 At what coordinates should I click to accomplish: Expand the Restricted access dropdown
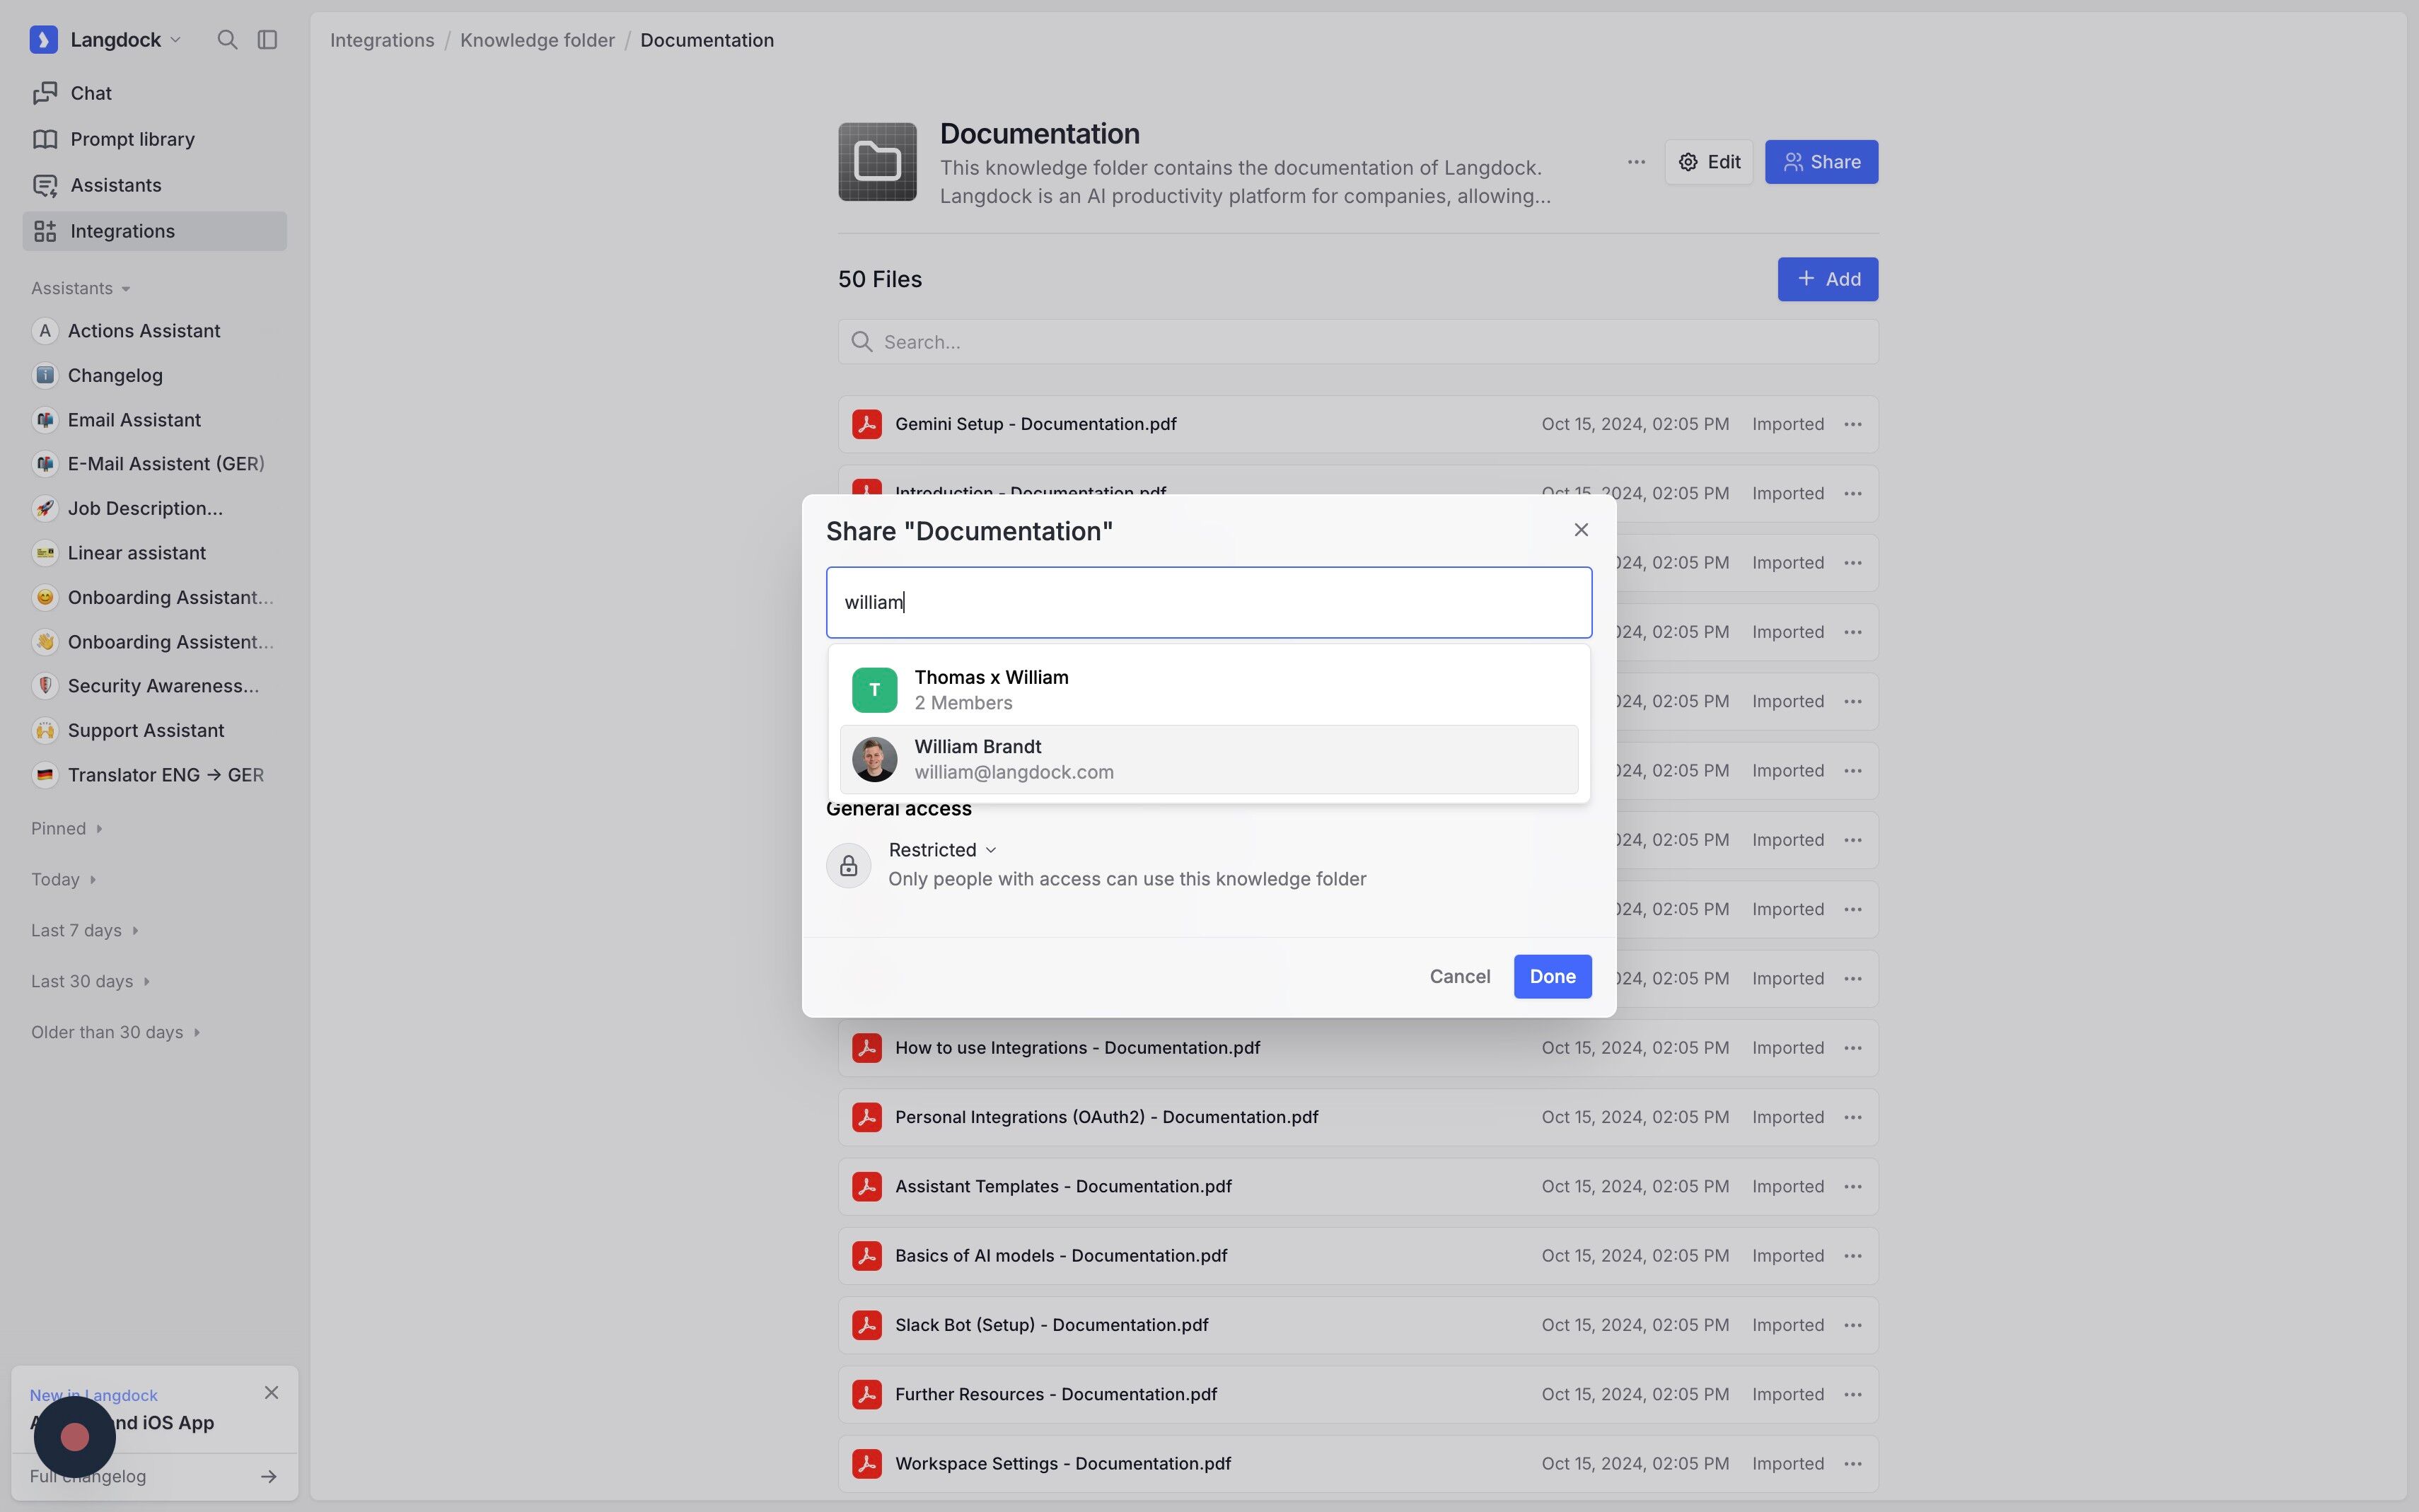pyautogui.click(x=942, y=850)
